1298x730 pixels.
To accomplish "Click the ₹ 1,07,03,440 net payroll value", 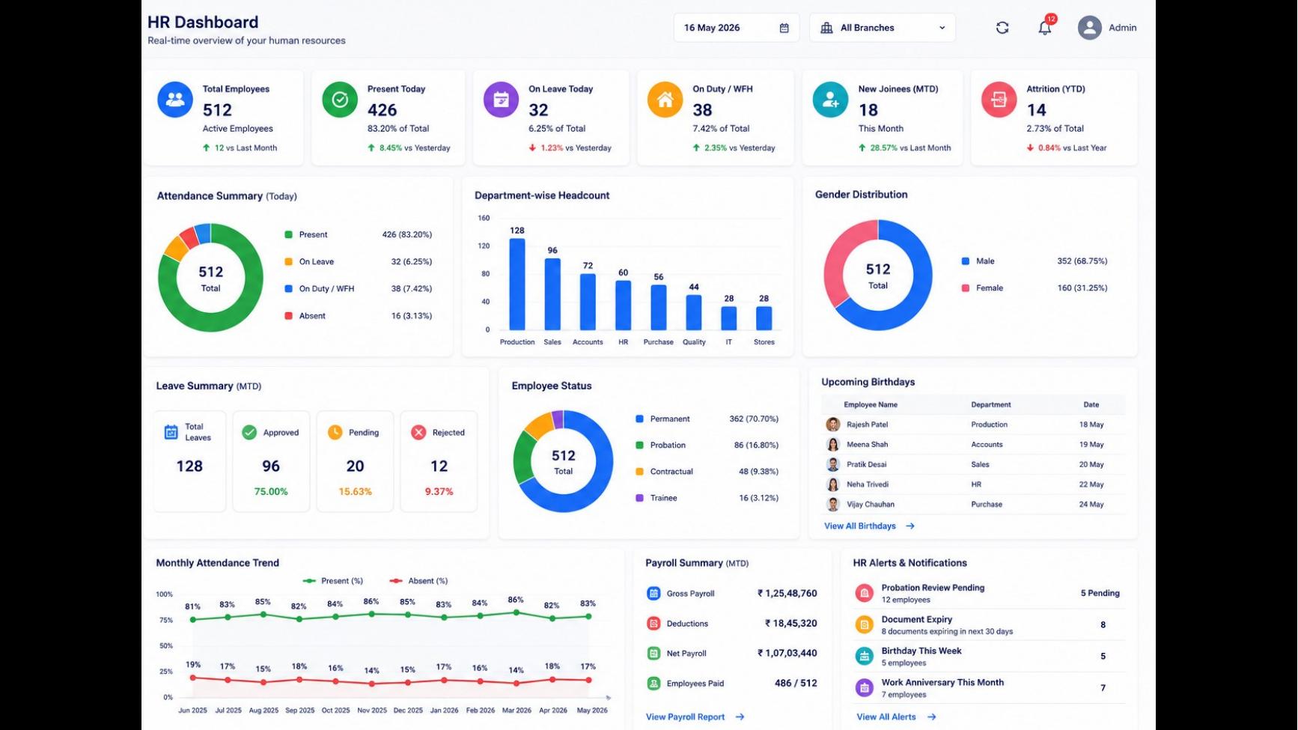I will point(787,653).
